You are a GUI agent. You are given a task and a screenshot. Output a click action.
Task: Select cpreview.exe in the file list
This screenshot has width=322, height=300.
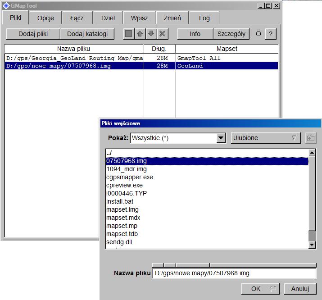coord(207,185)
